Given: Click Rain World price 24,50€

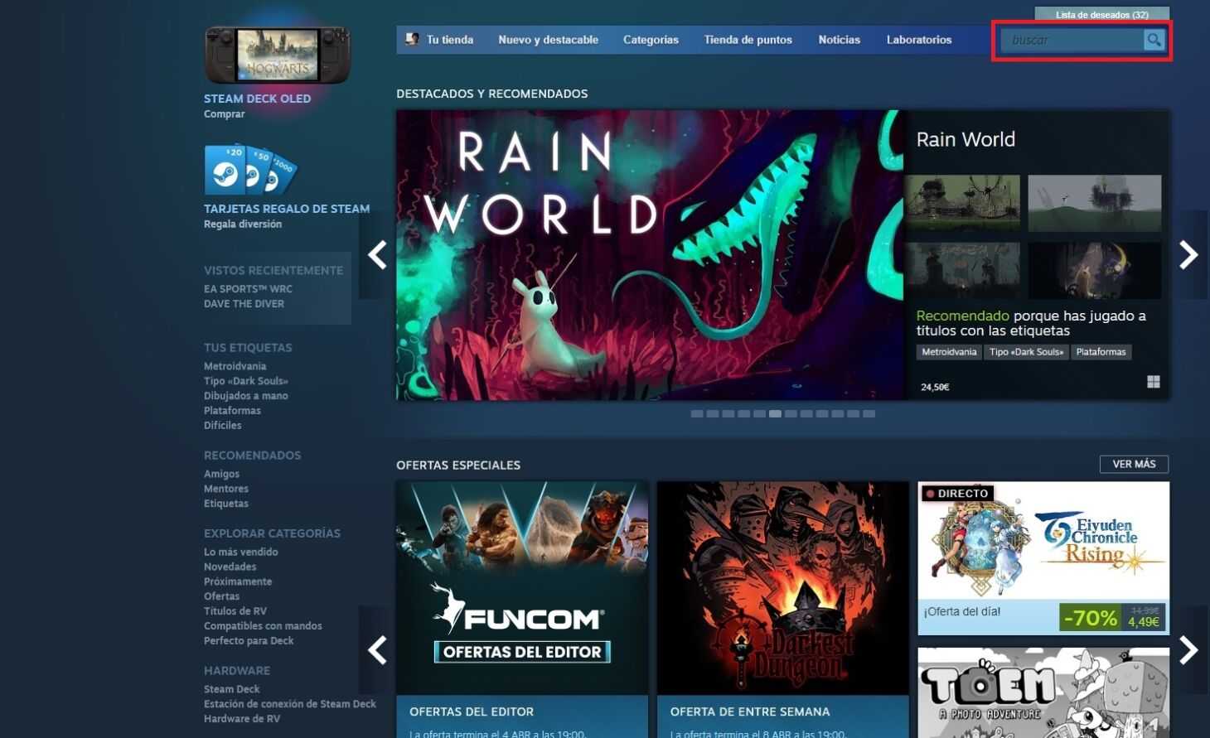Looking at the screenshot, I should click(x=935, y=387).
